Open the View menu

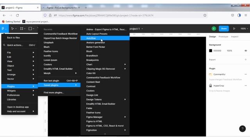click(20, 61)
